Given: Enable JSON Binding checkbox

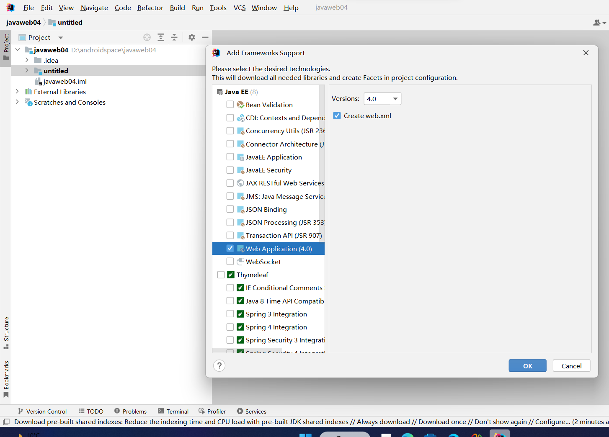Looking at the screenshot, I should [x=230, y=209].
